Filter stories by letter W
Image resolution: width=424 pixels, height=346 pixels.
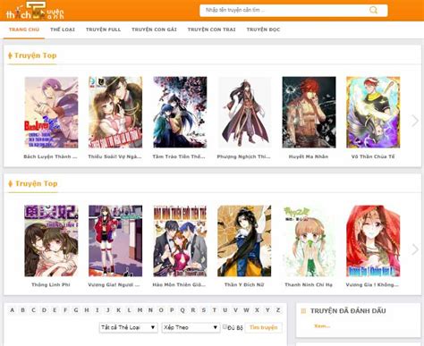(x=246, y=310)
